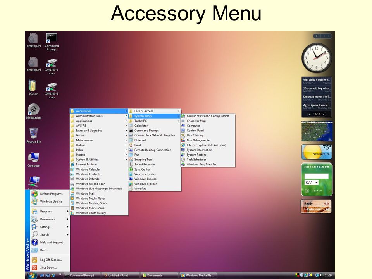Open Connect to a Network Projector
372x279 pixels.
(155, 135)
